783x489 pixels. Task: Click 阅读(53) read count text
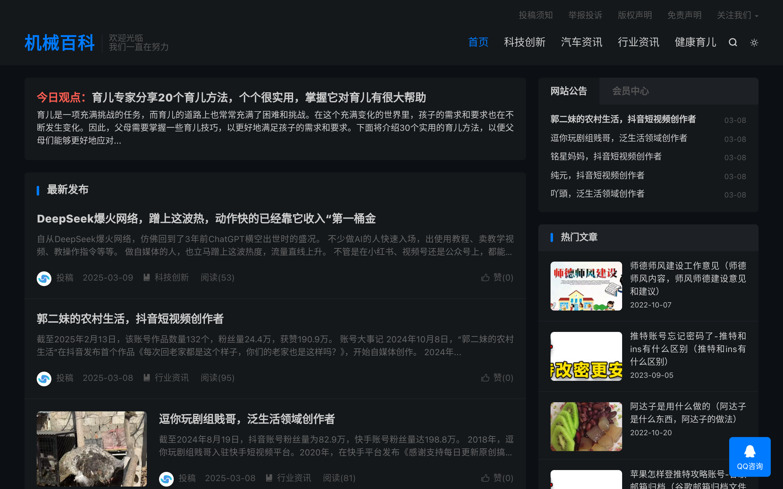click(217, 278)
